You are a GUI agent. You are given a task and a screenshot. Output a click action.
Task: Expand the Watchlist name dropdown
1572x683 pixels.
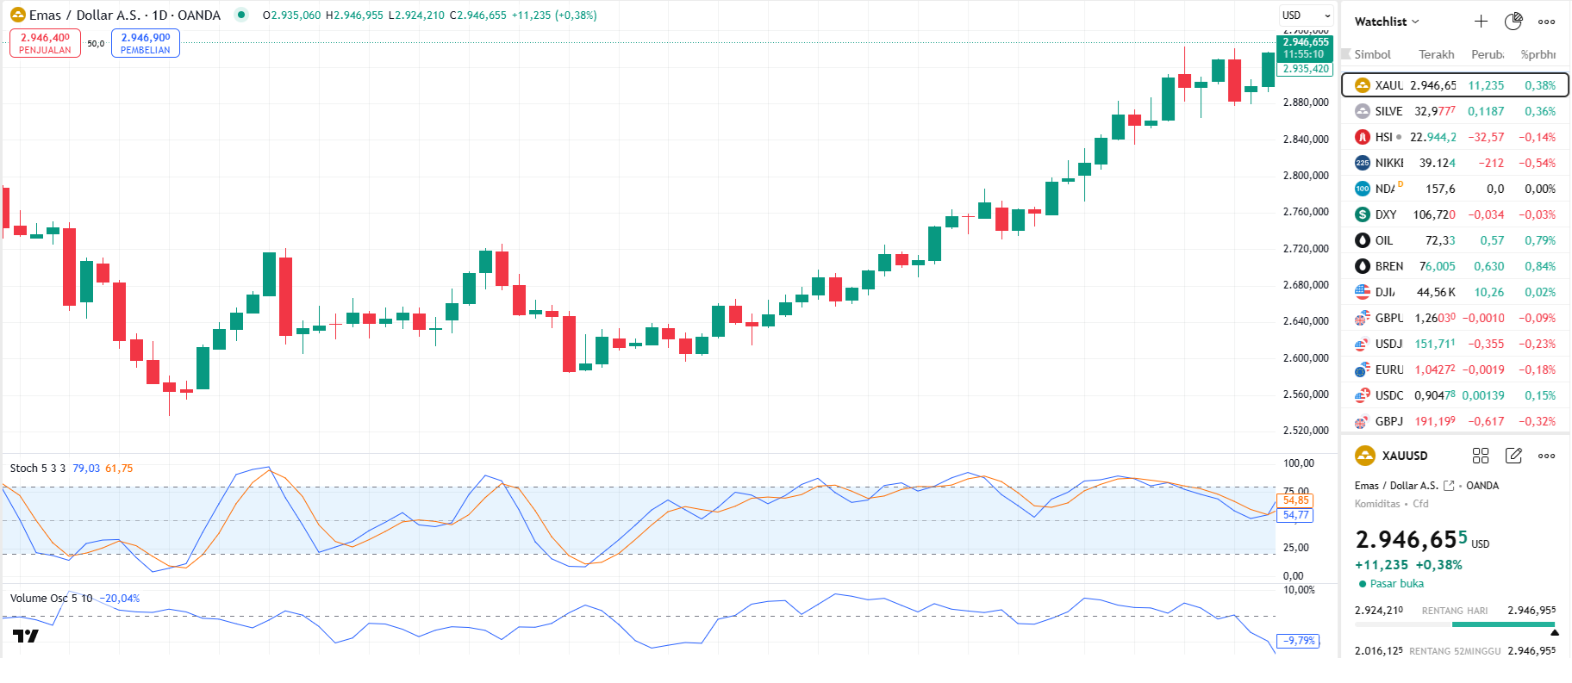coord(1387,22)
